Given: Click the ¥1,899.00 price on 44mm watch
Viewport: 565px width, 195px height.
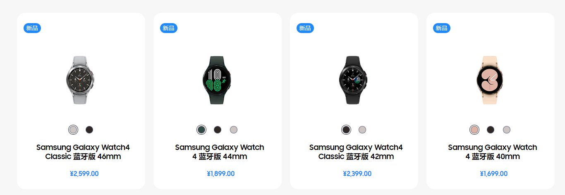Looking at the screenshot, I should 221,174.
